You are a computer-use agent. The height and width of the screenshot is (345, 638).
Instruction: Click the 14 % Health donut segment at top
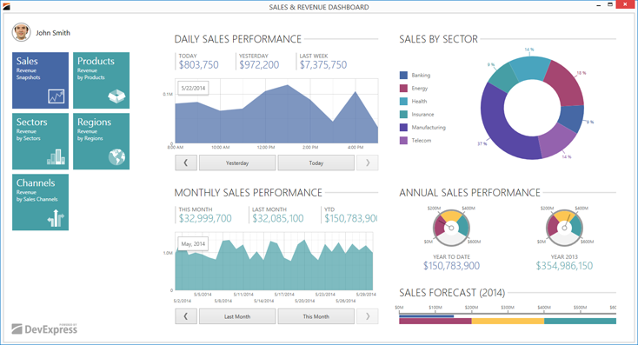coord(529,68)
